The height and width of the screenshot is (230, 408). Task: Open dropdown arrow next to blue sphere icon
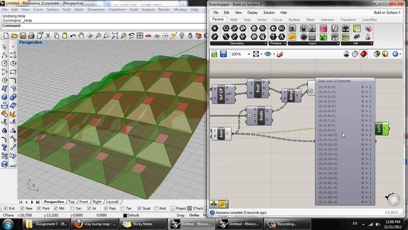click(x=400, y=54)
